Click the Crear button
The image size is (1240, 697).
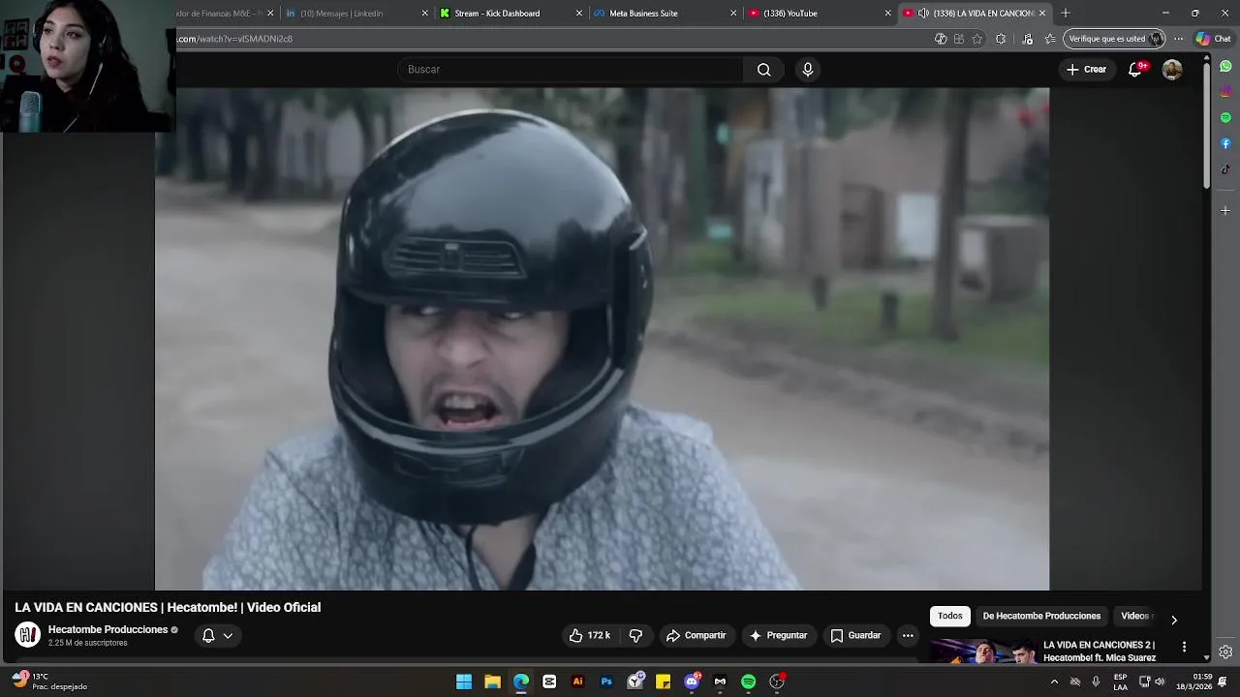tap(1086, 70)
